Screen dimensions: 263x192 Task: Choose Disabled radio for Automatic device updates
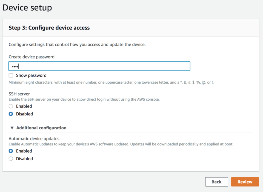click(x=11, y=159)
